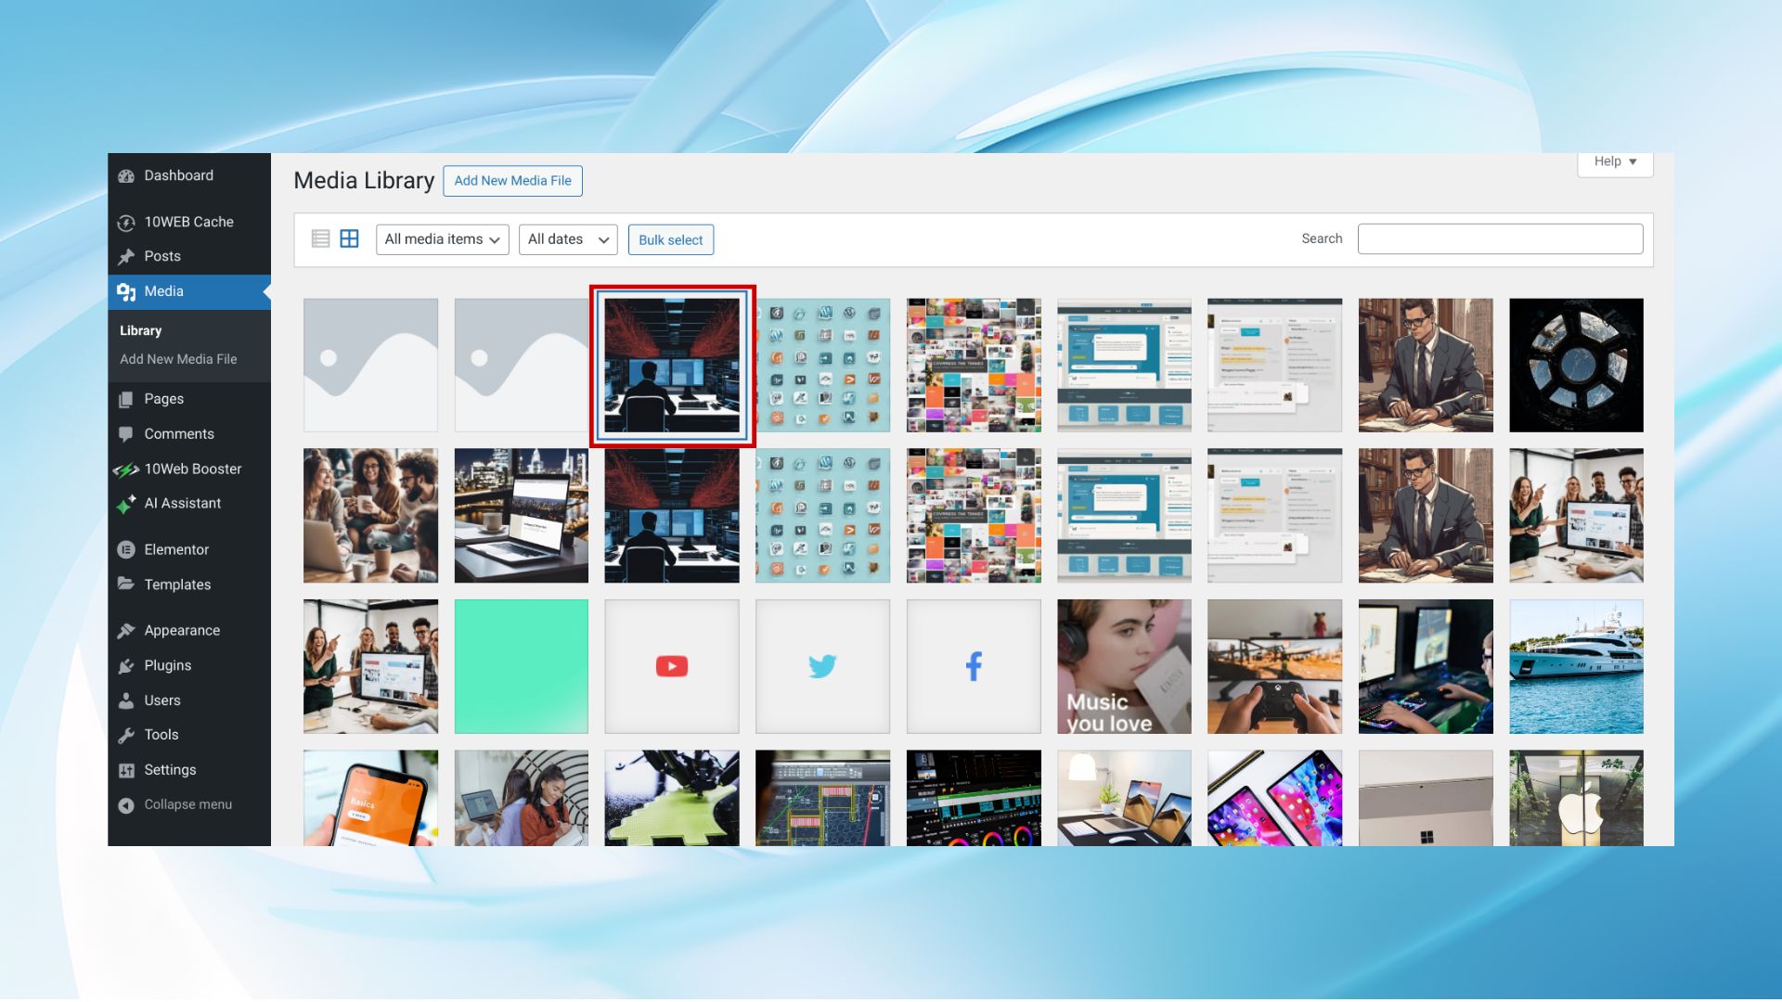Viewport: 1782px width, 1002px height.
Task: Click the AI Assistant sparkle icon
Action: click(x=126, y=504)
